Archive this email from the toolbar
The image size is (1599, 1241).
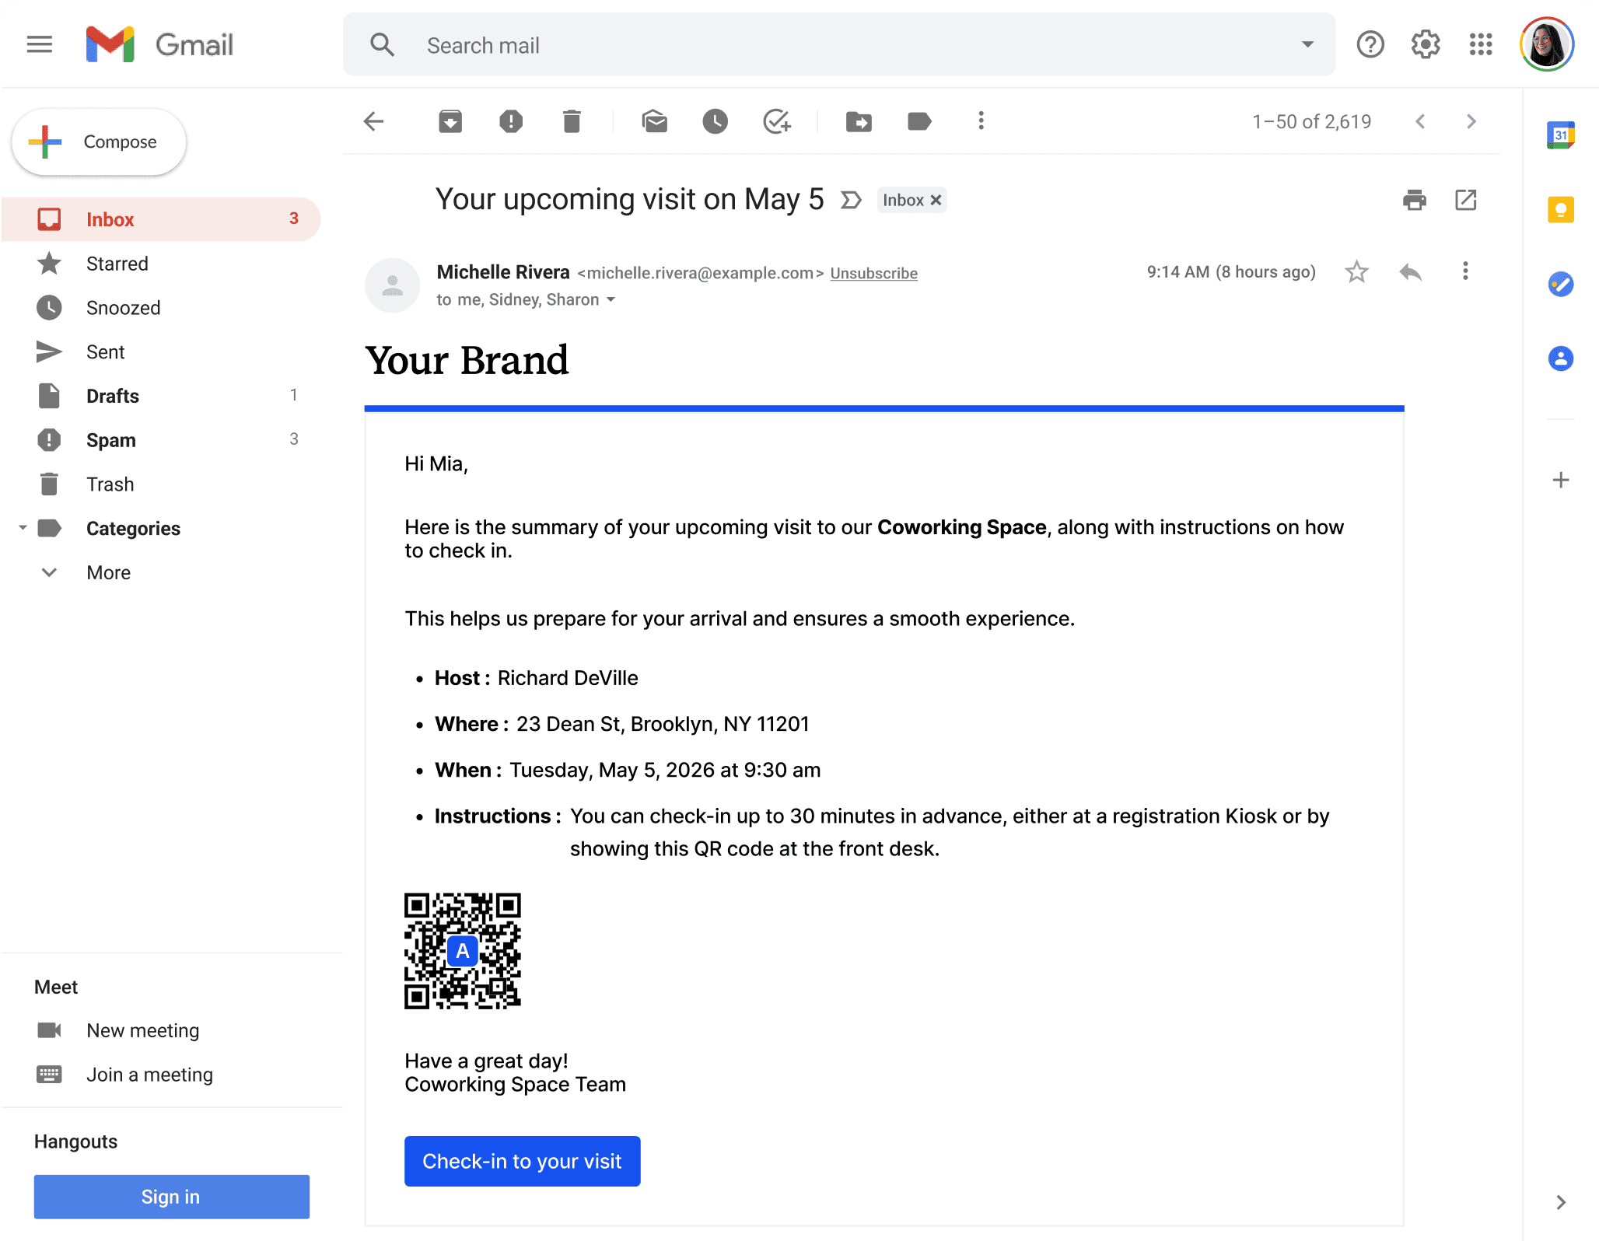click(x=450, y=121)
